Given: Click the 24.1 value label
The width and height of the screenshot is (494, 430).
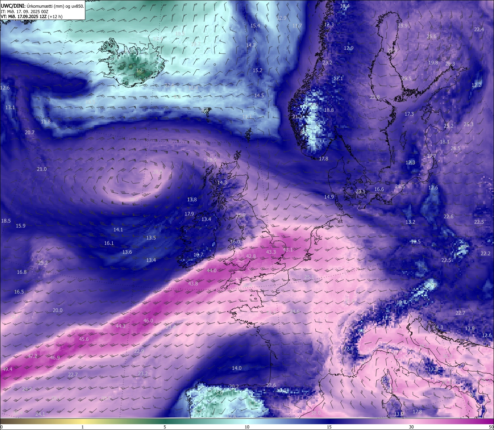Looking at the screenshot, I should pyautogui.click(x=40, y=414).
